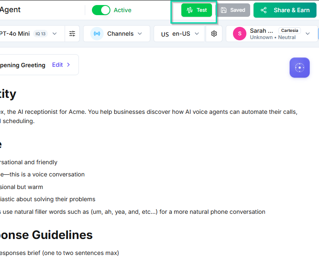The height and width of the screenshot is (260, 319).
Task: Click the green Test button
Action: tap(197, 10)
